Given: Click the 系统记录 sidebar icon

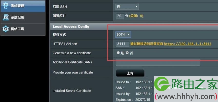Looking at the screenshot, I should point(6,17).
